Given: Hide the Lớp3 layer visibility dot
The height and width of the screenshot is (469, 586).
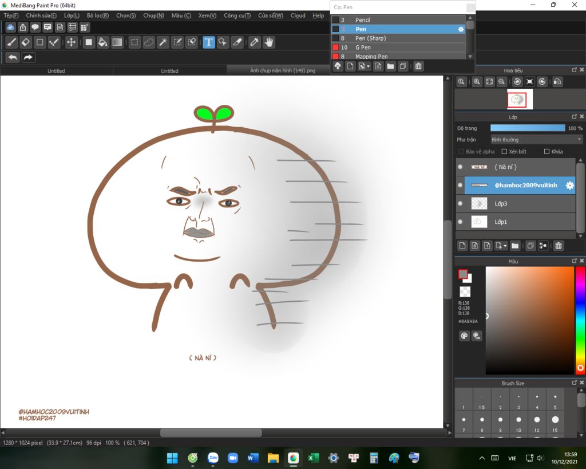Looking at the screenshot, I should [x=460, y=203].
